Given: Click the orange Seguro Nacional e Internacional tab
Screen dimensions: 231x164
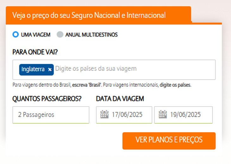Looking at the screenshot, I should [x=98, y=15].
